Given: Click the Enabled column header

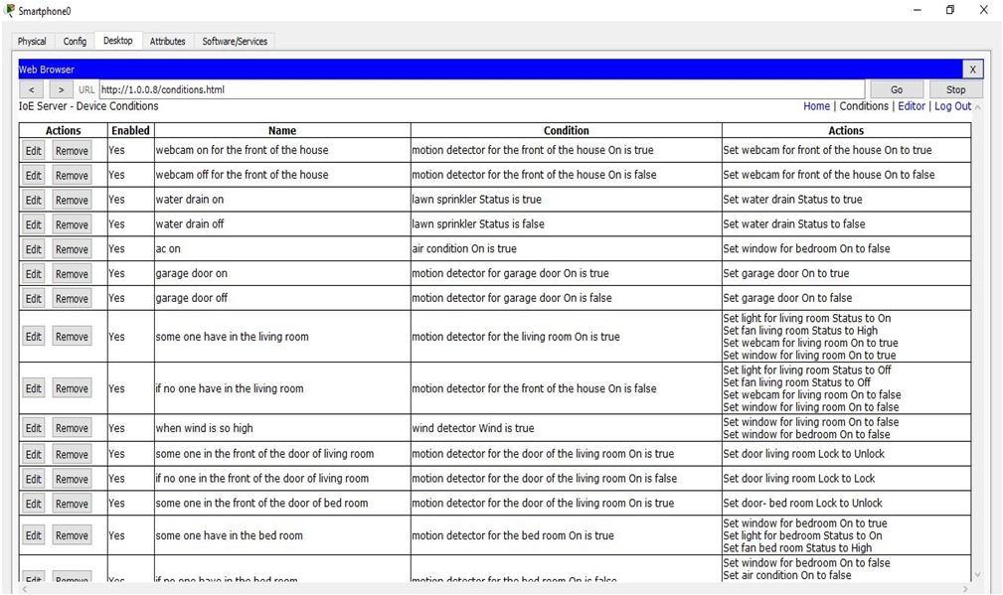Looking at the screenshot, I should click(x=130, y=130).
